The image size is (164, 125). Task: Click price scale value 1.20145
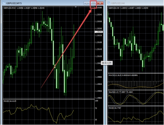coord(99,49)
